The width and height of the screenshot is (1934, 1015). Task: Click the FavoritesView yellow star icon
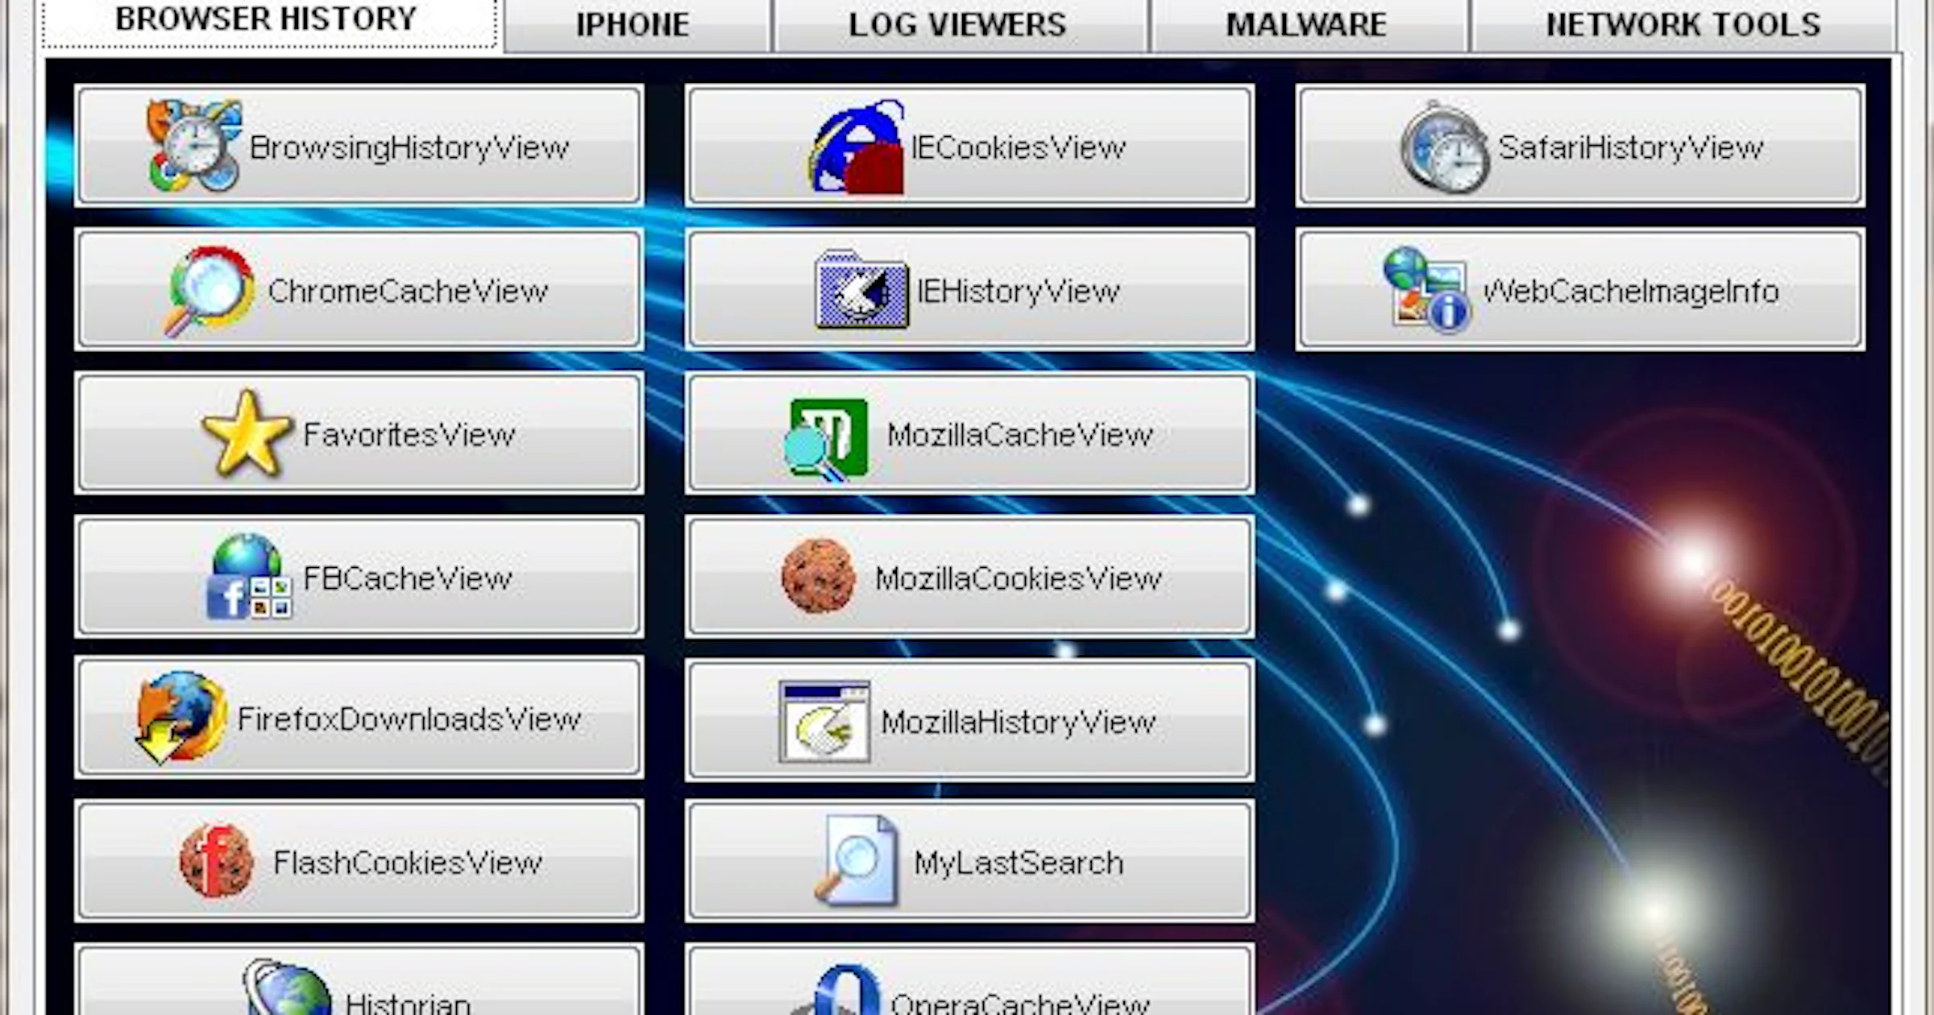(x=247, y=433)
